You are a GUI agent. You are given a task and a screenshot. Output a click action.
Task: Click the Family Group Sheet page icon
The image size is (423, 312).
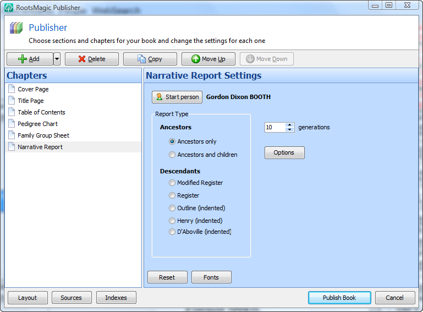point(12,135)
